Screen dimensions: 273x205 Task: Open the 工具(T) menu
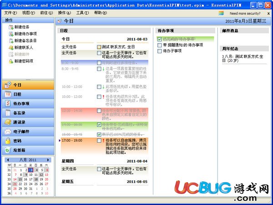[x=82, y=13]
